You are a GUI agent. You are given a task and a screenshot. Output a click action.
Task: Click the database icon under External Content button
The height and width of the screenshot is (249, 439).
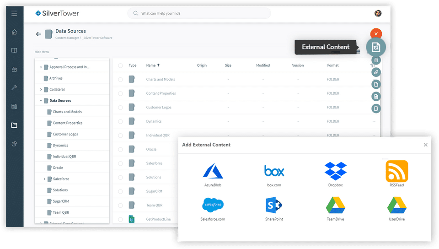pos(376,60)
